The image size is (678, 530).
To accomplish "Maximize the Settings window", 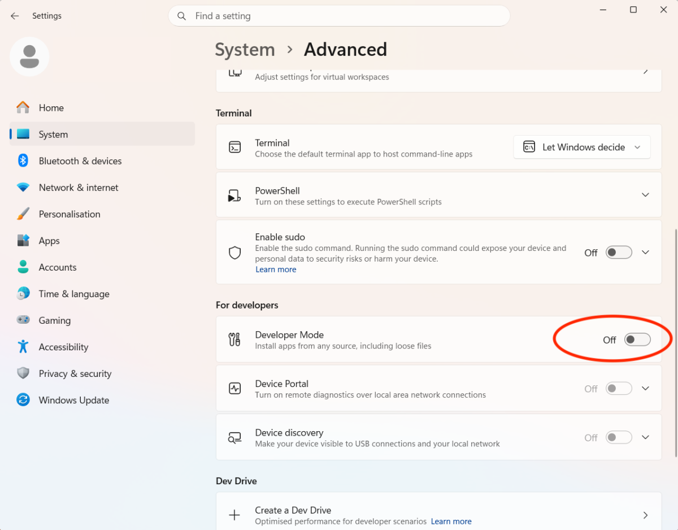I will [x=633, y=10].
